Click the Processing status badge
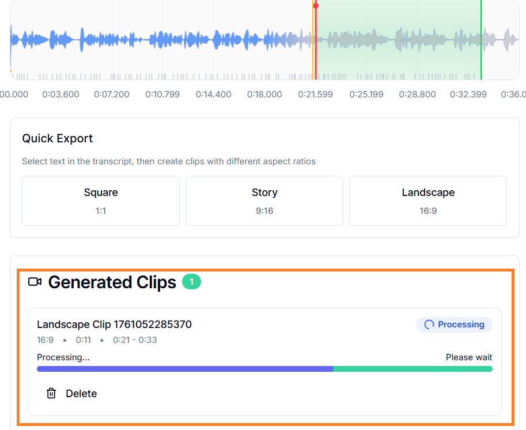 (x=454, y=325)
